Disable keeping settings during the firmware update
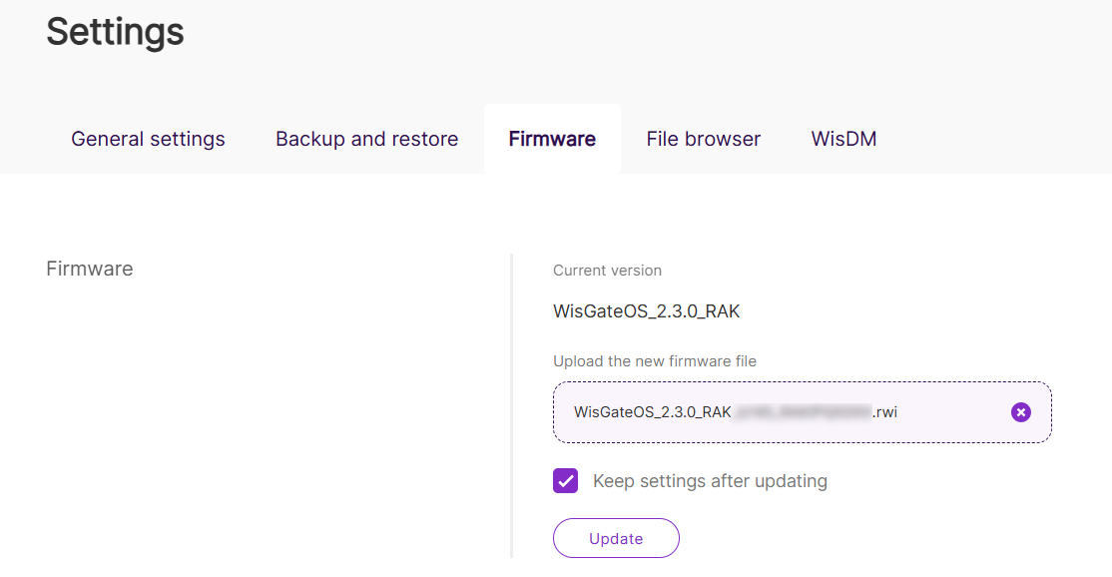This screenshot has height=577, width=1112. pyautogui.click(x=565, y=480)
